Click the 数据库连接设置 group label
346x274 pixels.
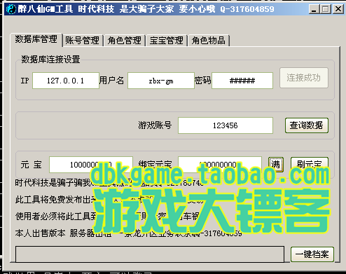tap(50, 60)
